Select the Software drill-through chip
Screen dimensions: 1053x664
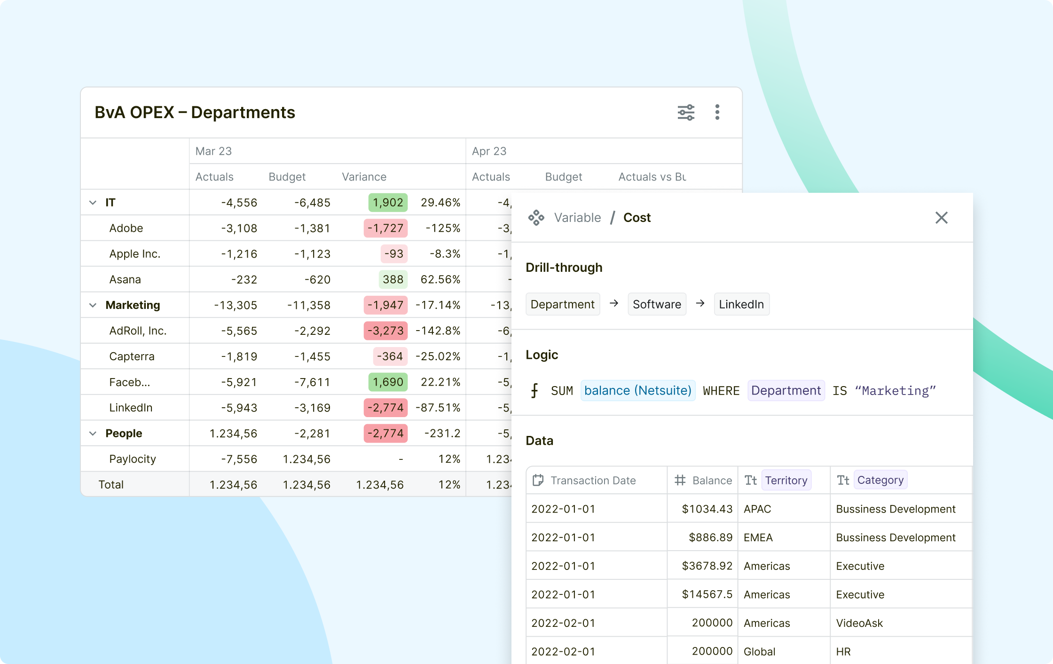tap(657, 304)
